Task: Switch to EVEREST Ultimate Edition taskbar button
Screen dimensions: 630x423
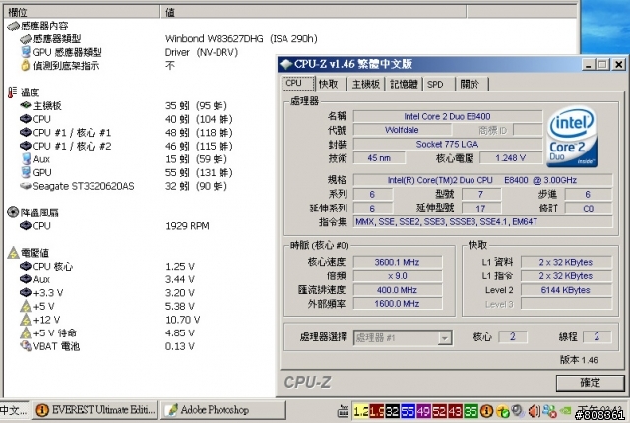Action: (95, 410)
